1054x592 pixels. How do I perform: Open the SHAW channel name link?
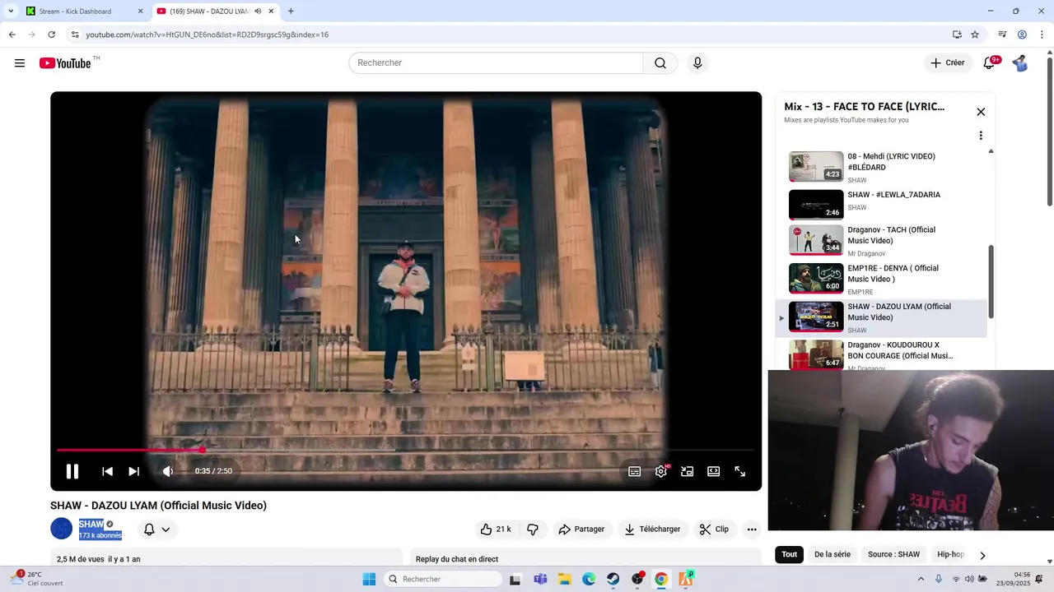(91, 524)
